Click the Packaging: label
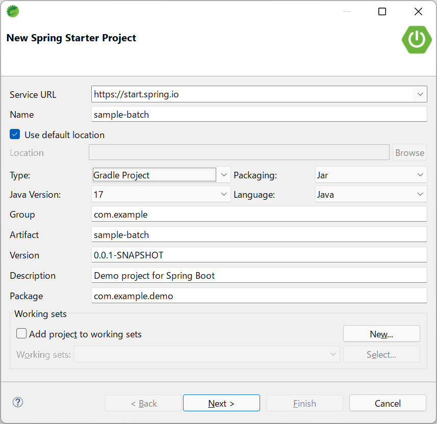This screenshot has height=424, width=437. click(255, 175)
